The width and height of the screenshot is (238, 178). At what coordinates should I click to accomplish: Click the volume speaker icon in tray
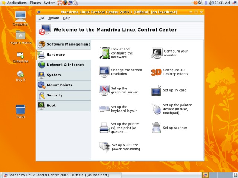[211, 3]
